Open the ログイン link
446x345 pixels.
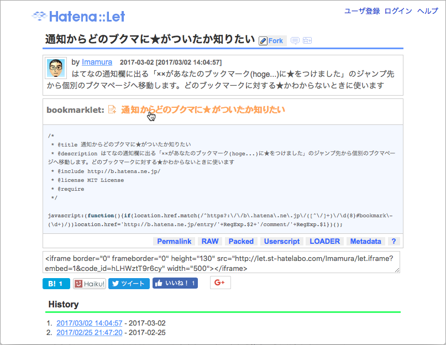point(398,11)
